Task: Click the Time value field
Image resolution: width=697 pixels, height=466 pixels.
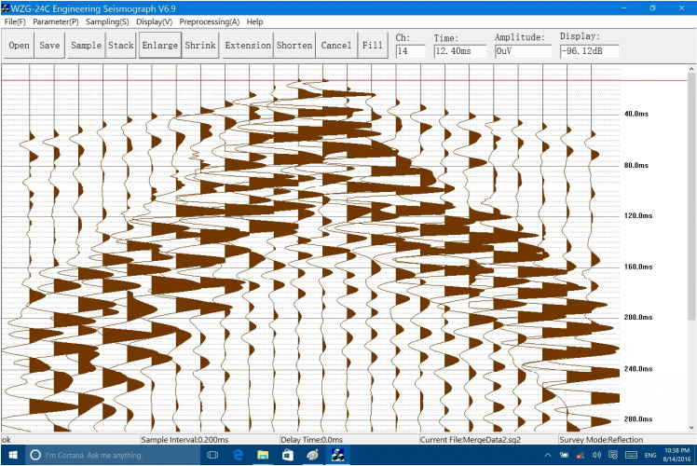Action: click(x=459, y=52)
